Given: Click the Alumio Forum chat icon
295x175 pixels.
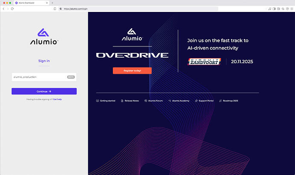Looking at the screenshot, I should [x=146, y=101].
